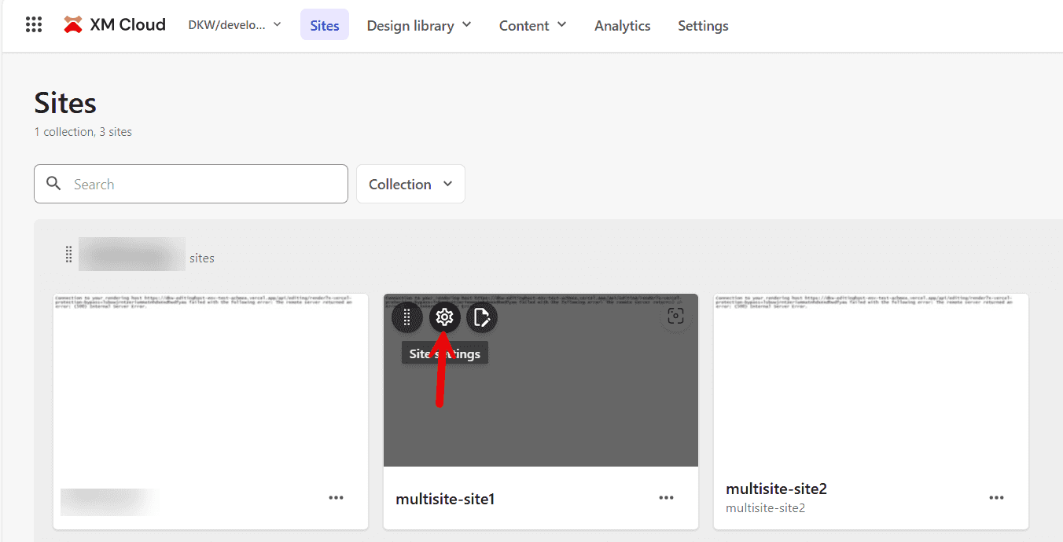
Task: Open the Collection filter dropdown
Action: [x=410, y=184]
